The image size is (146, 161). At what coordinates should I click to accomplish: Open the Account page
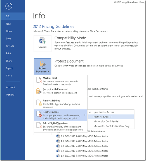[x=13, y=87]
